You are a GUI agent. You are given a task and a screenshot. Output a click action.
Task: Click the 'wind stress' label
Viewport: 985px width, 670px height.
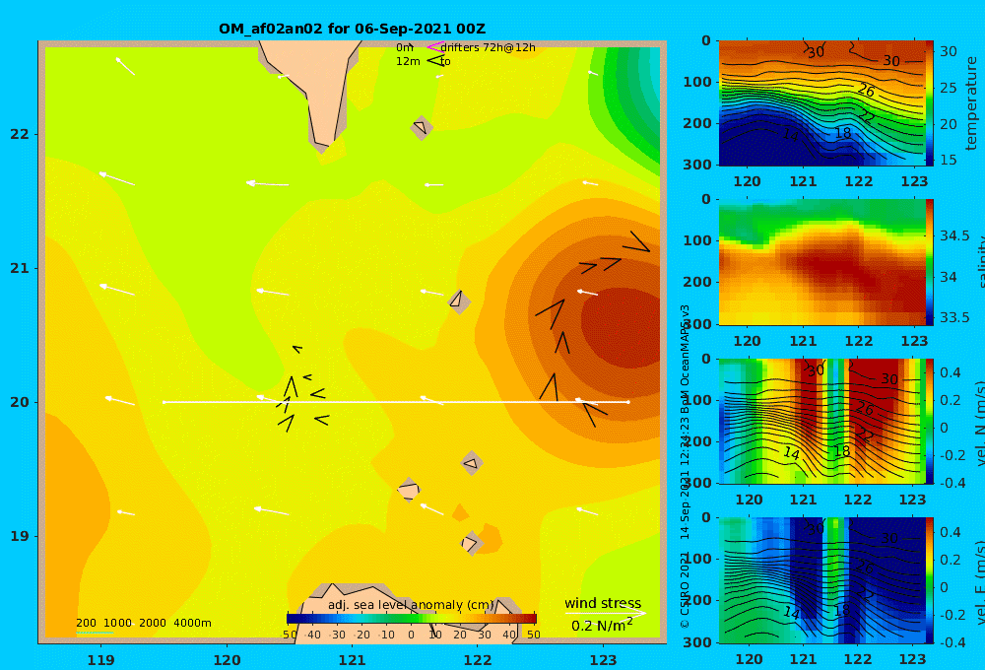[x=603, y=603]
